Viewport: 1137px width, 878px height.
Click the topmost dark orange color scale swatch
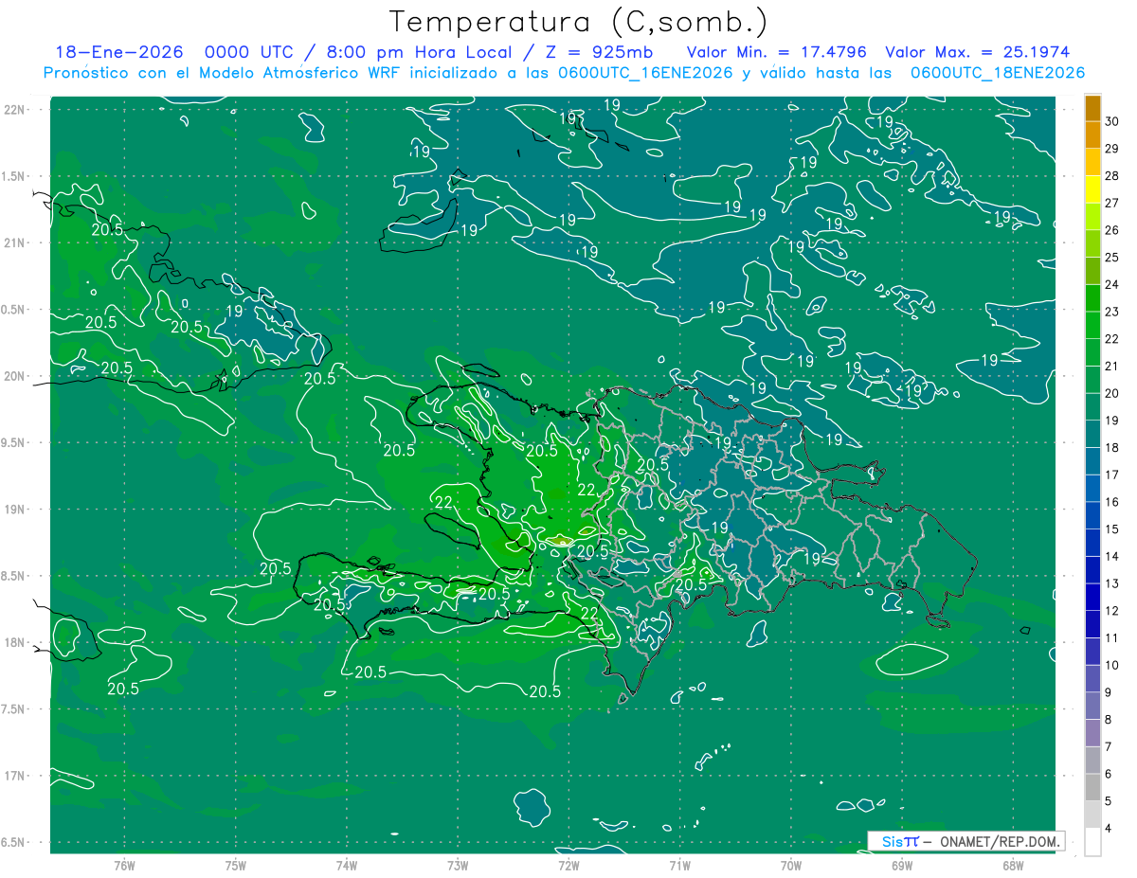tap(1092, 108)
